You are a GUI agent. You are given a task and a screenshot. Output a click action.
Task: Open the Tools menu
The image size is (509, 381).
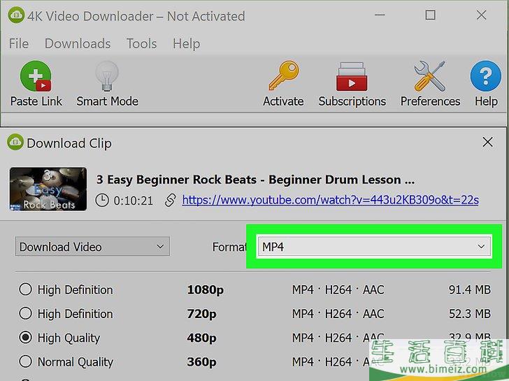(x=141, y=43)
